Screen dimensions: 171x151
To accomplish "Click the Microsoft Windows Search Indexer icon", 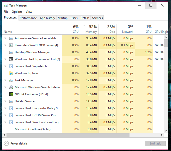I will click(x=11, y=87).
